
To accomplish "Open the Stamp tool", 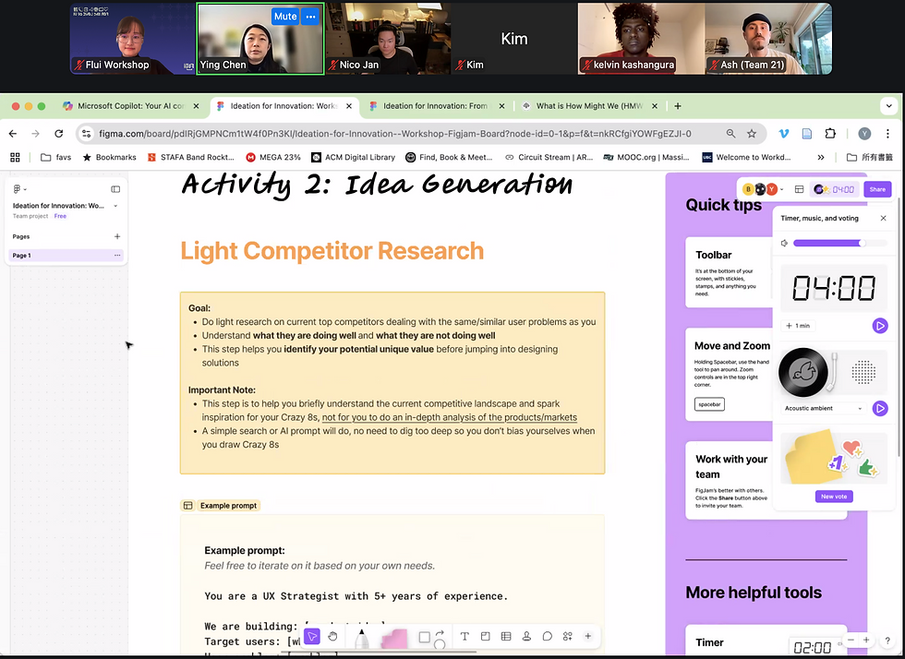I will (526, 636).
